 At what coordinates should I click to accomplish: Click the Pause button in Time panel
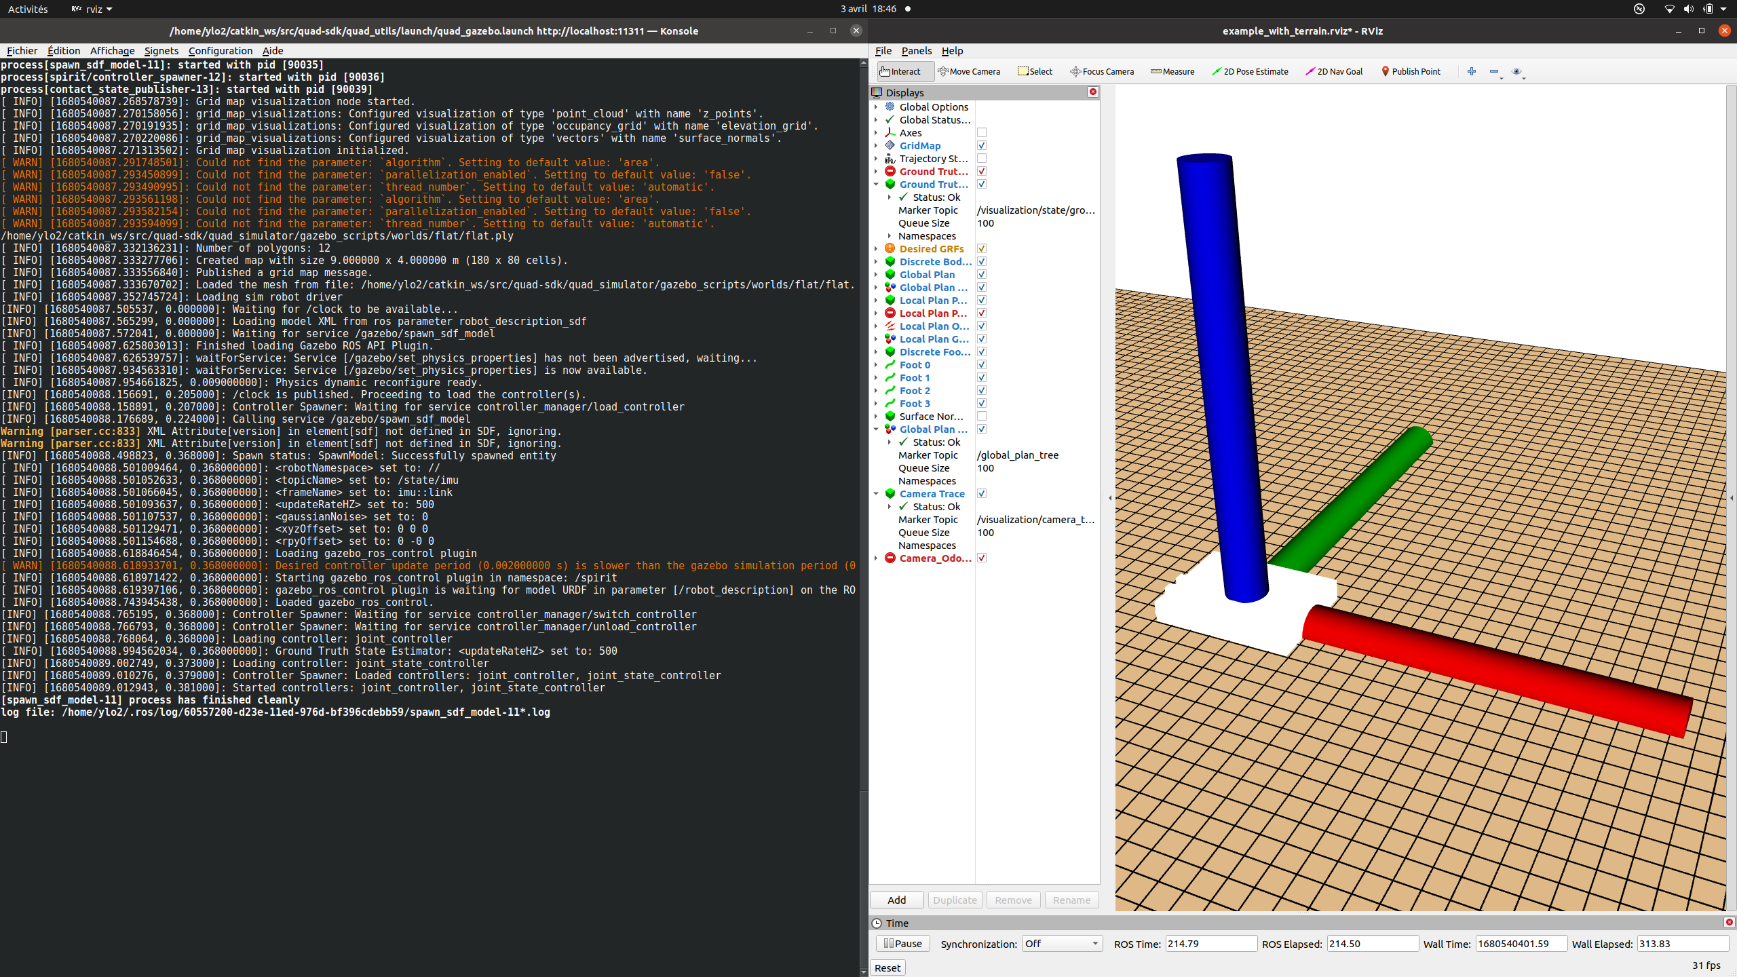[x=902, y=943]
